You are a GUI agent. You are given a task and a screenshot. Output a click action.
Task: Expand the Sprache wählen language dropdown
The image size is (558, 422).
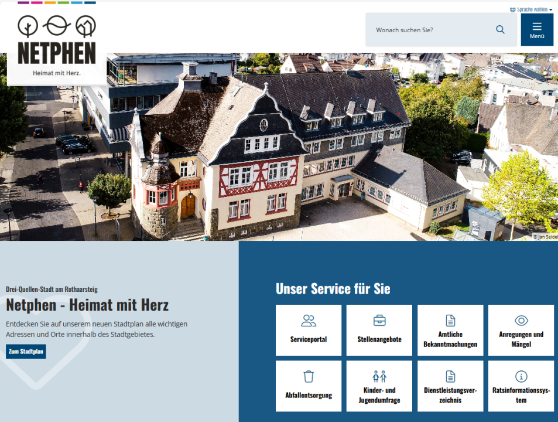click(x=532, y=9)
